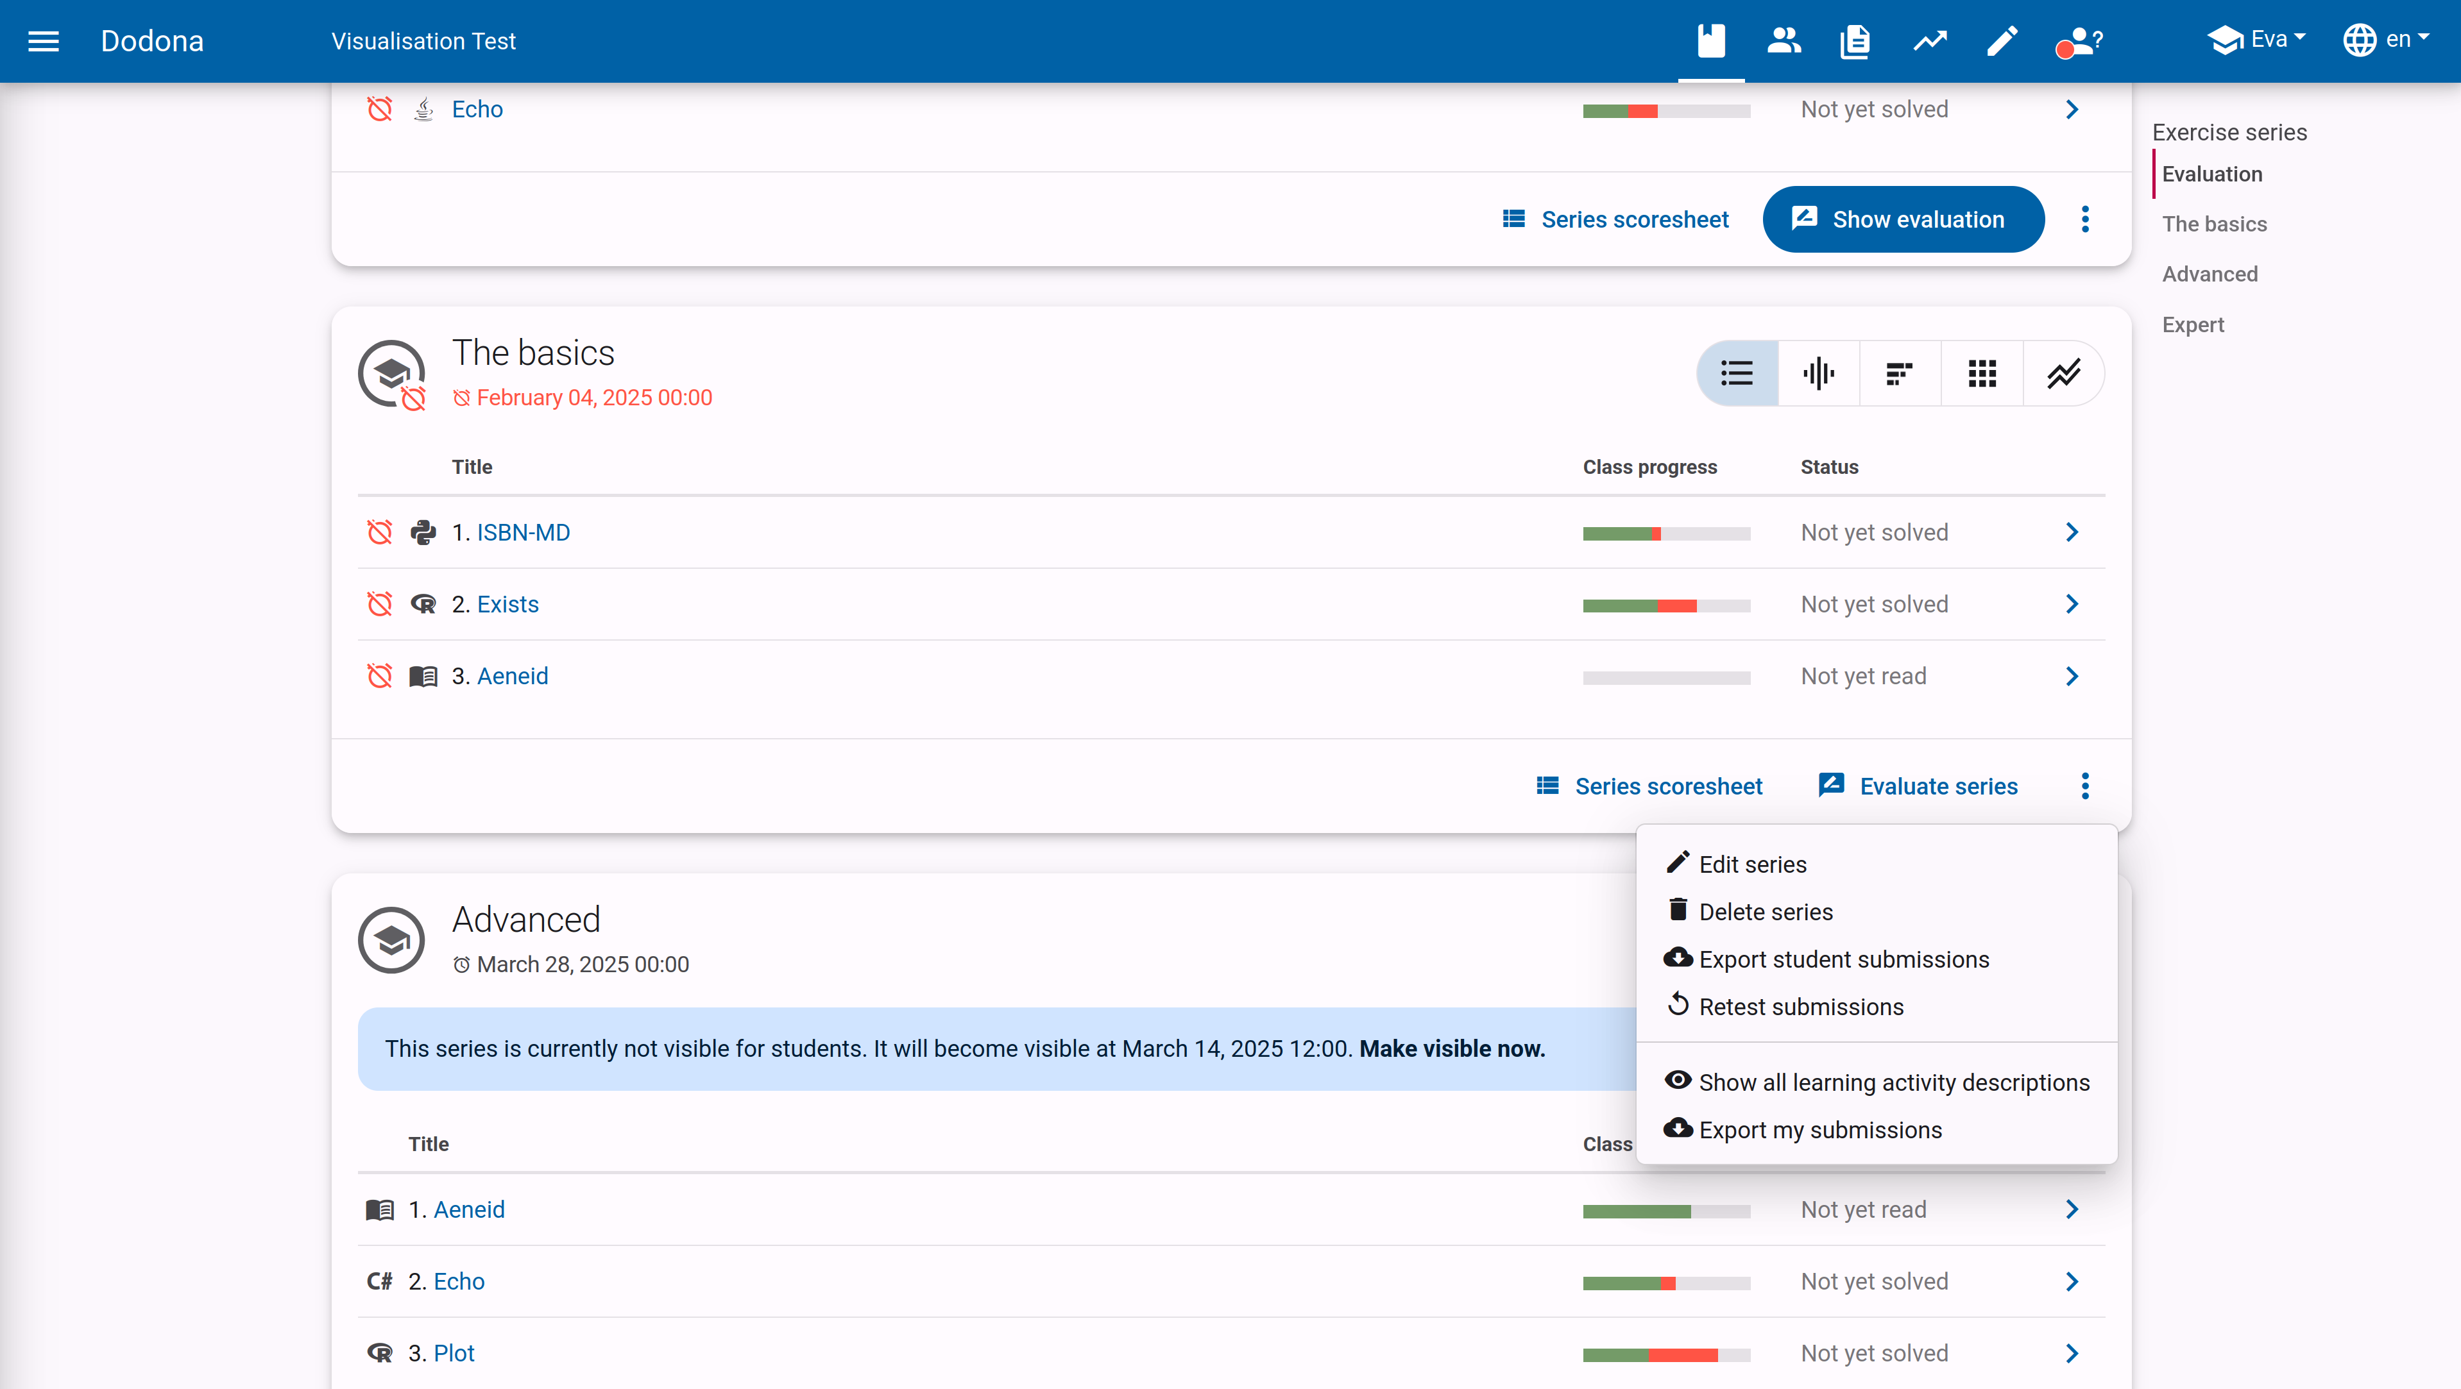Click the class progress bar of Exists
Viewport: 2461px width, 1389px height.
[x=1666, y=605]
